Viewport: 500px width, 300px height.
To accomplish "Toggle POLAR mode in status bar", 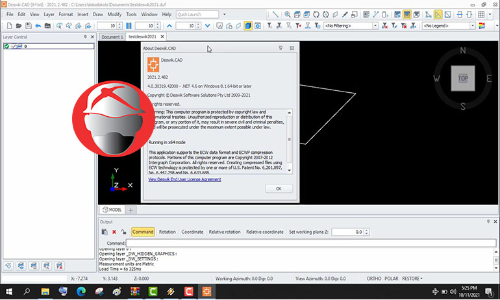I will tap(392, 279).
